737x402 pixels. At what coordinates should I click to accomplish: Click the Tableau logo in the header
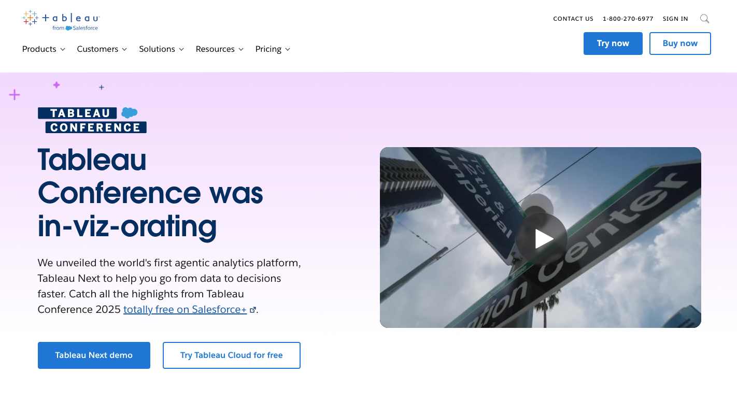pos(61,20)
